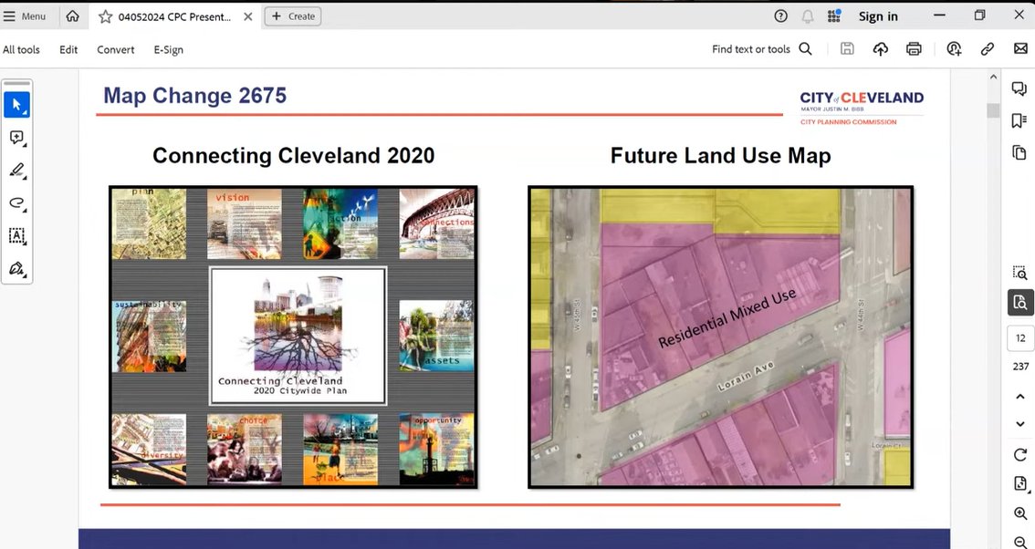
Task: Click the 'Map Change 2675' heading
Action: [194, 96]
